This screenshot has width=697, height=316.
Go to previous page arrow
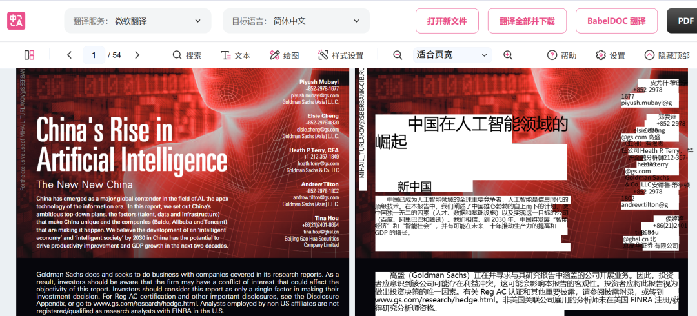pyautogui.click(x=69, y=55)
